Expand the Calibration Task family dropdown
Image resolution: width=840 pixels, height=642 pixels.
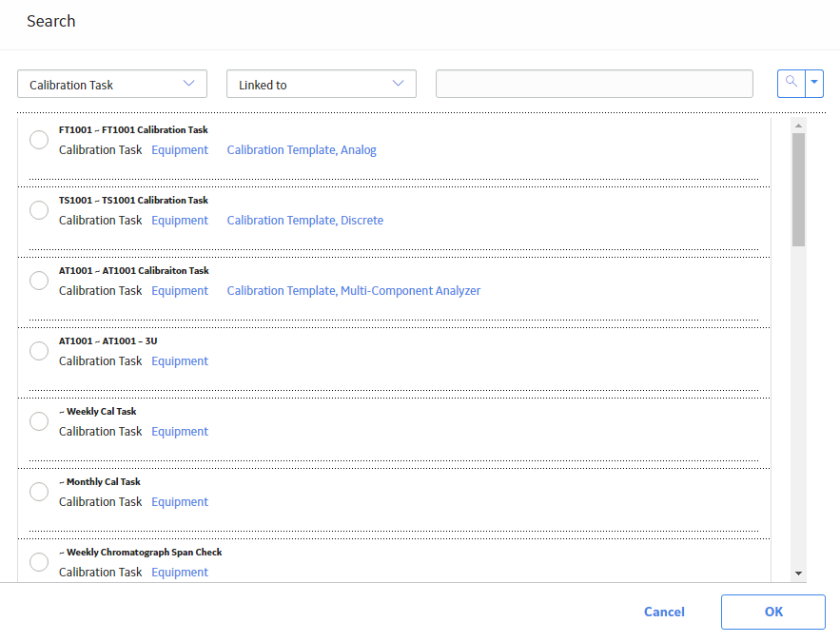click(x=112, y=84)
